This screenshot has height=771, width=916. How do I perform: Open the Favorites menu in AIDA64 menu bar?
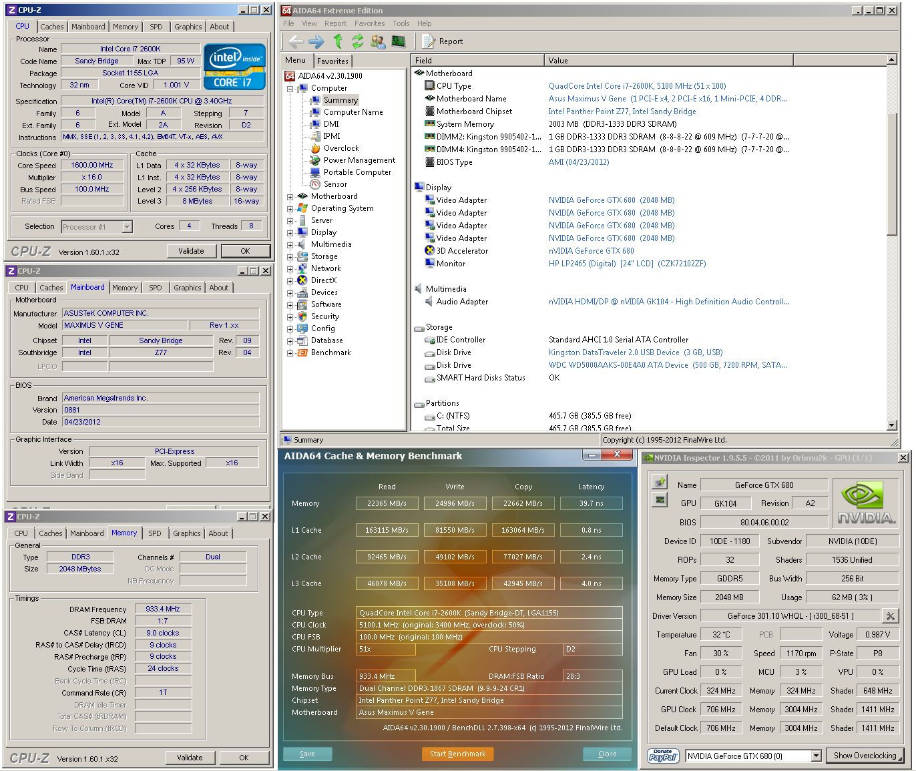click(x=369, y=23)
